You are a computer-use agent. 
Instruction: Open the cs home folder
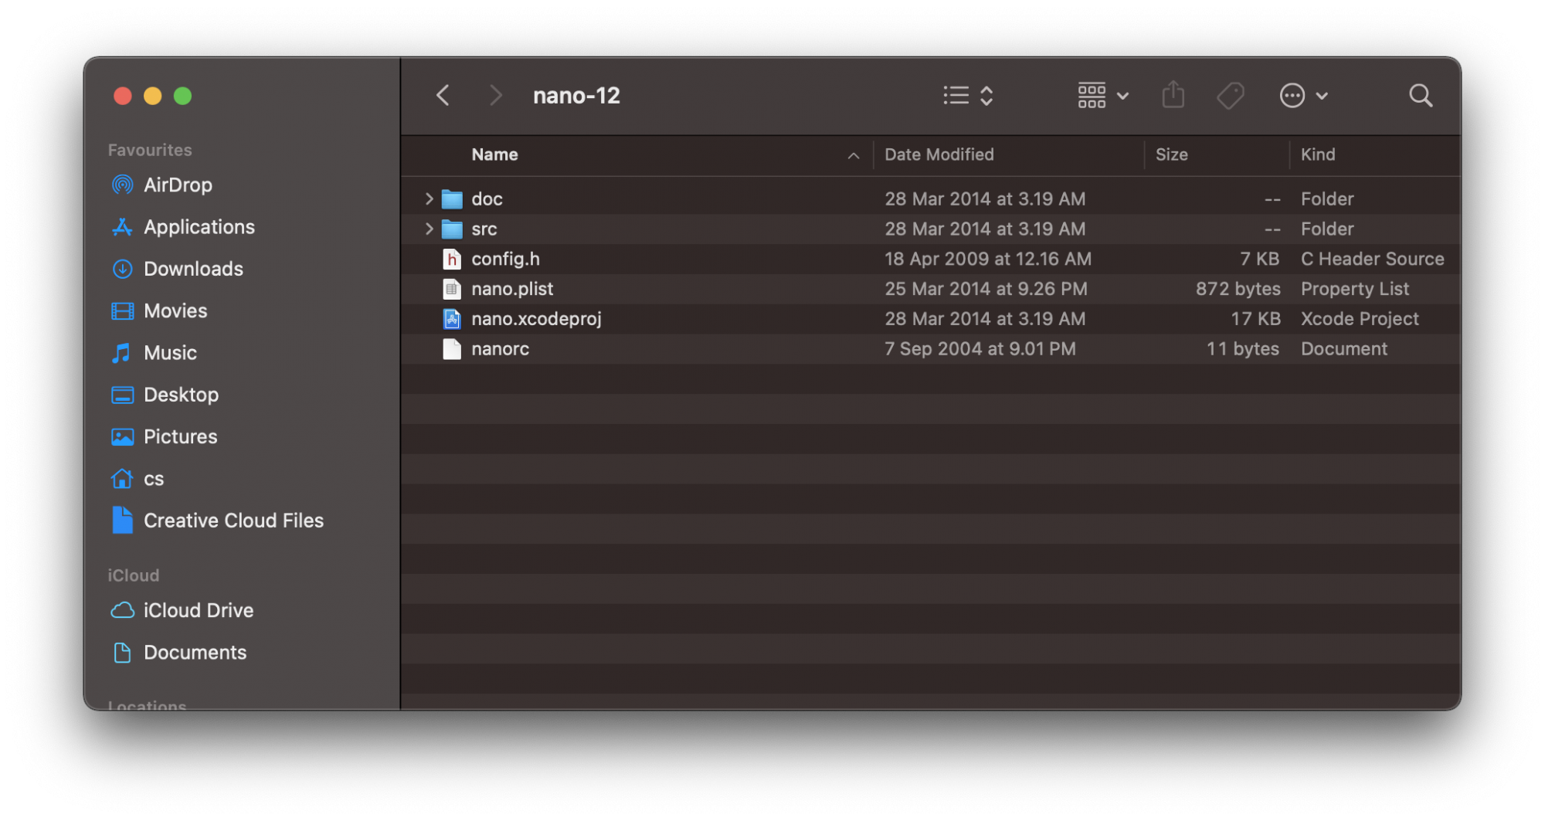153,479
